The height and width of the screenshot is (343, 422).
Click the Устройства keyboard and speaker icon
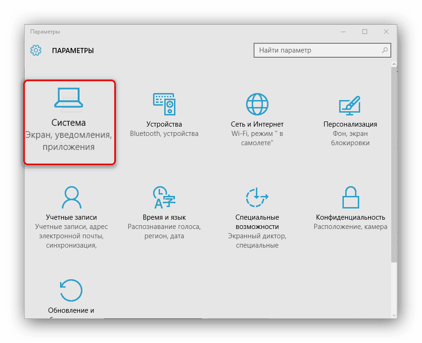tap(164, 104)
